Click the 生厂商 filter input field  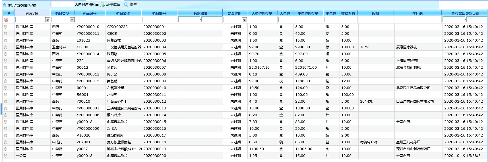418,20
